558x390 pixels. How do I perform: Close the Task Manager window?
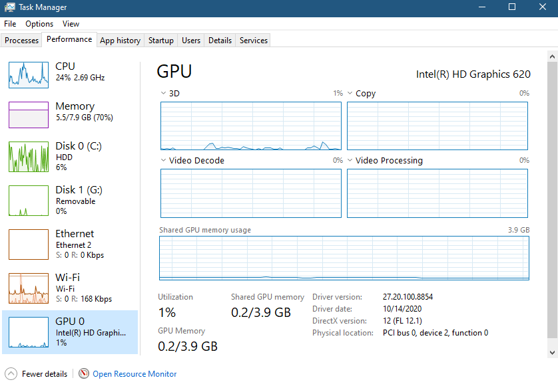542,7
